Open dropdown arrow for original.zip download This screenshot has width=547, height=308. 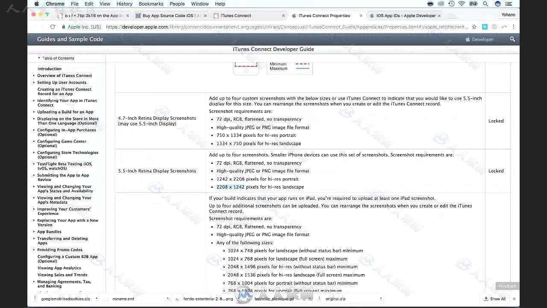(x=381, y=299)
